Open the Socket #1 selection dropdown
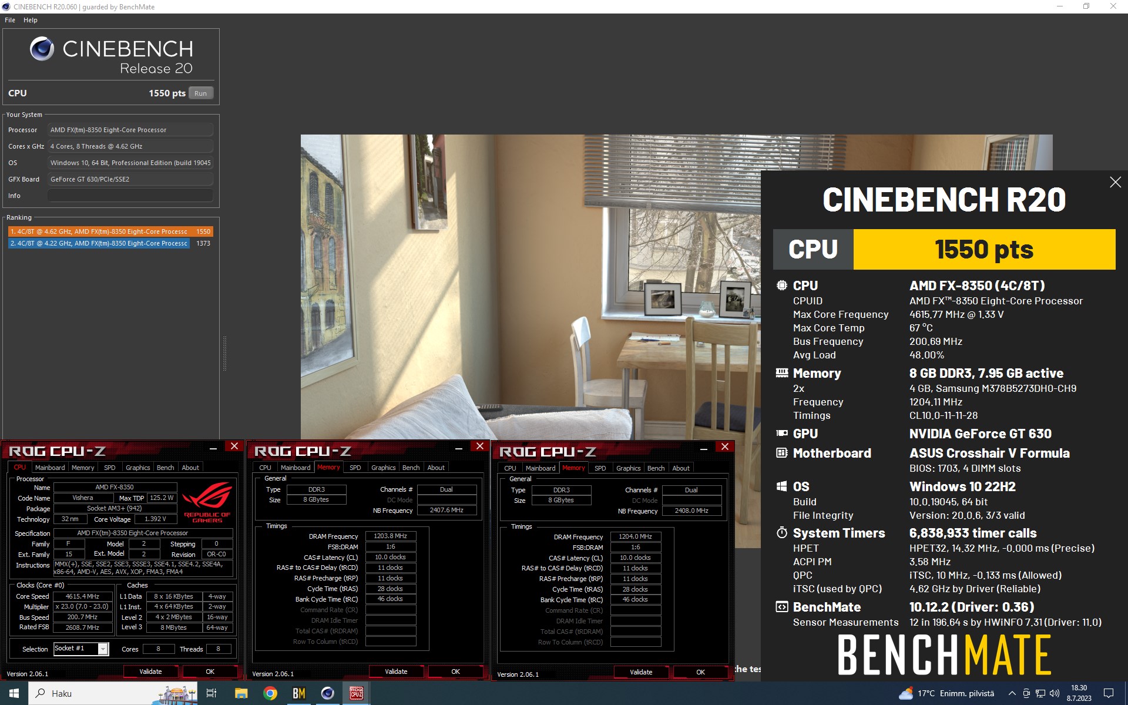This screenshot has height=705, width=1128. click(103, 649)
